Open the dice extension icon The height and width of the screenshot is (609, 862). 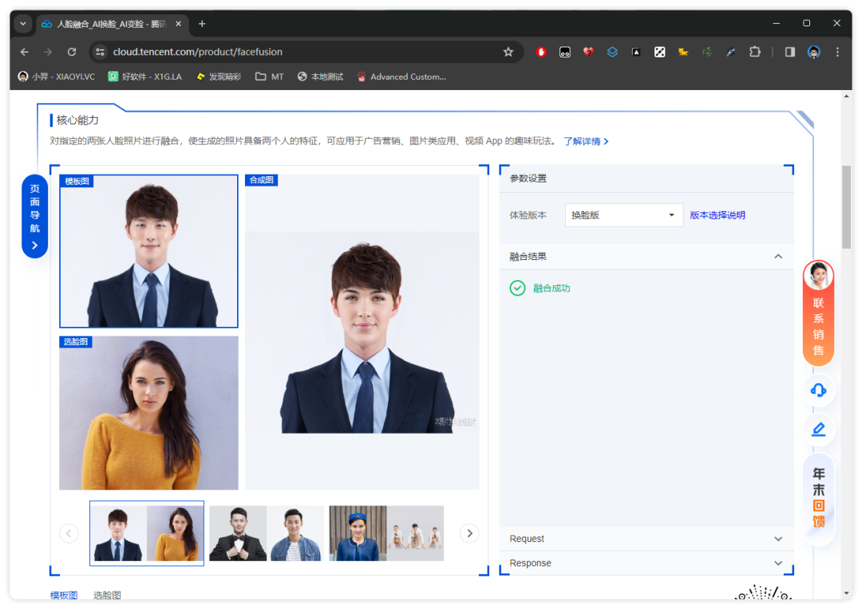coord(659,52)
